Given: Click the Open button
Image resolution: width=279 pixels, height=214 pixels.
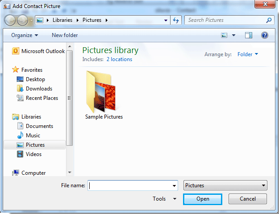Looking at the screenshot, I should (x=203, y=199).
